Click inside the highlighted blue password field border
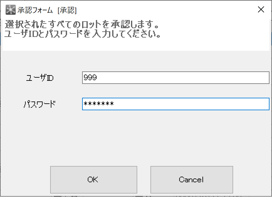This screenshot has width=272, height=202. pyautogui.click(x=175, y=104)
